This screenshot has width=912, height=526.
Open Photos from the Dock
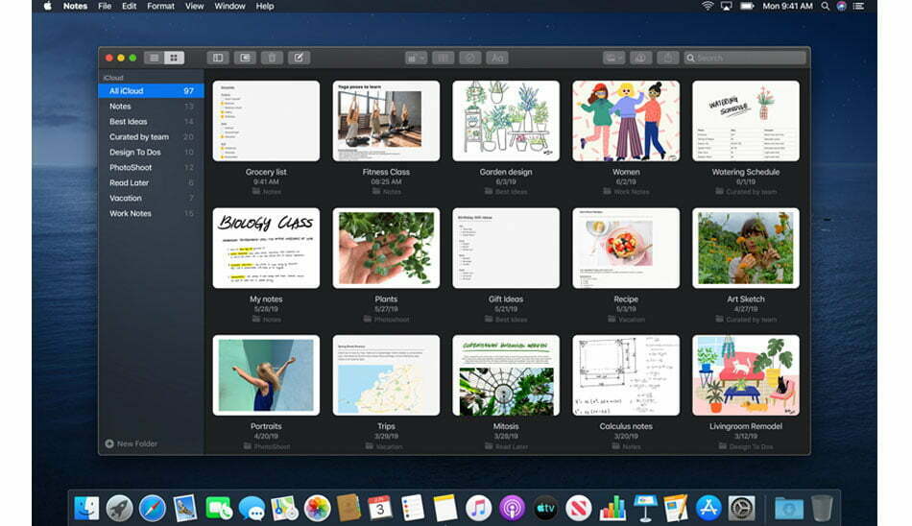coord(317,508)
